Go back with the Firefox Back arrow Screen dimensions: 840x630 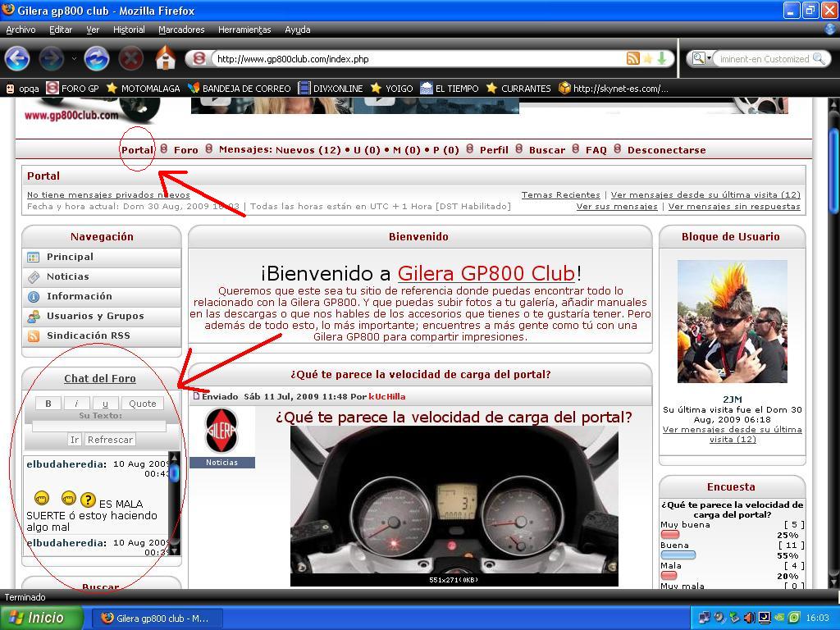(17, 58)
